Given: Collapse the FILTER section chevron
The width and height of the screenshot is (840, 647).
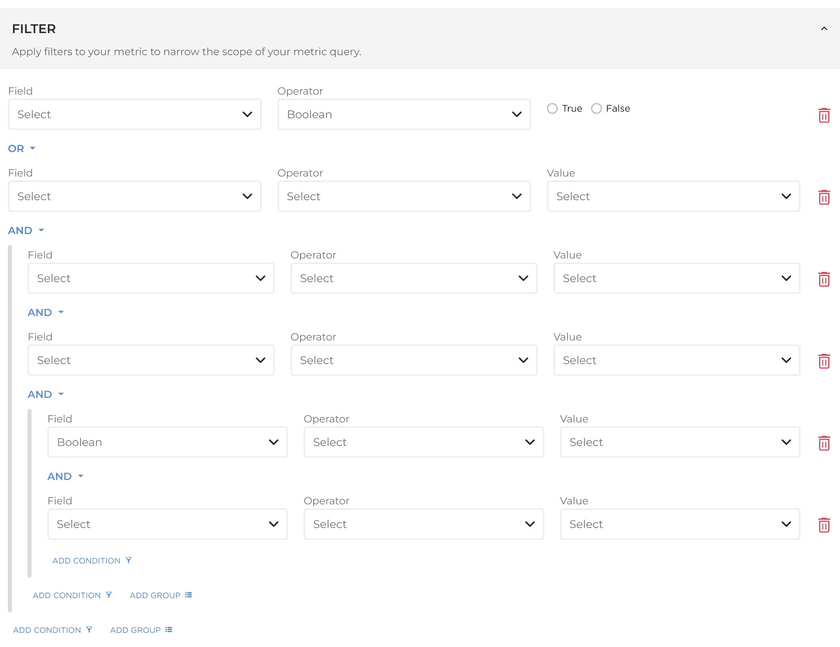Looking at the screenshot, I should (x=824, y=29).
